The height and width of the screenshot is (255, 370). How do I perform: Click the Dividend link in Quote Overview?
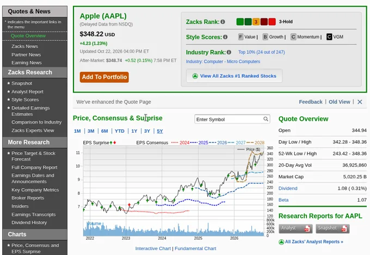point(288,188)
